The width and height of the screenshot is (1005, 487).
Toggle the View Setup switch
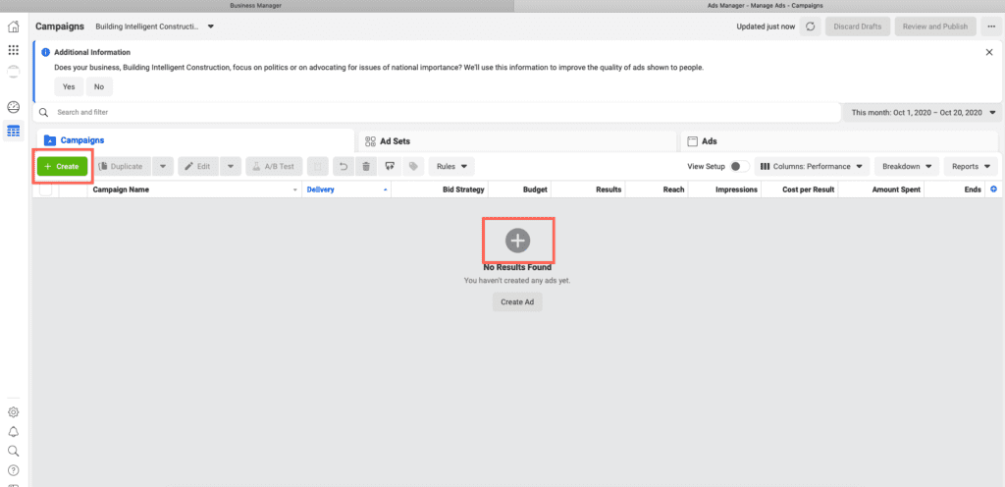coord(740,166)
